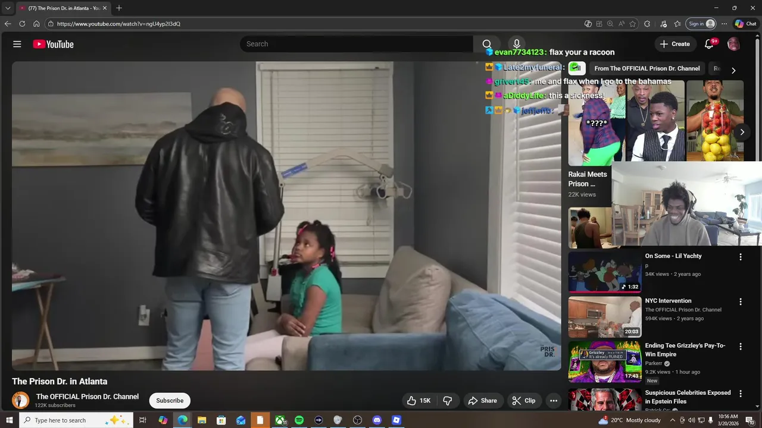Open the YouTube account avatar menu

coord(733,44)
